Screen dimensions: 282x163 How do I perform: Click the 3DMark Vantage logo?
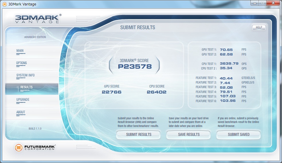pyautogui.click(x=38, y=19)
